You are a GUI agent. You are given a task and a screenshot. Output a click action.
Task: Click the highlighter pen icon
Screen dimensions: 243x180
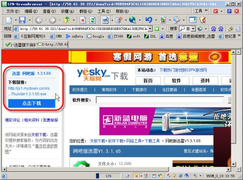(230, 29)
